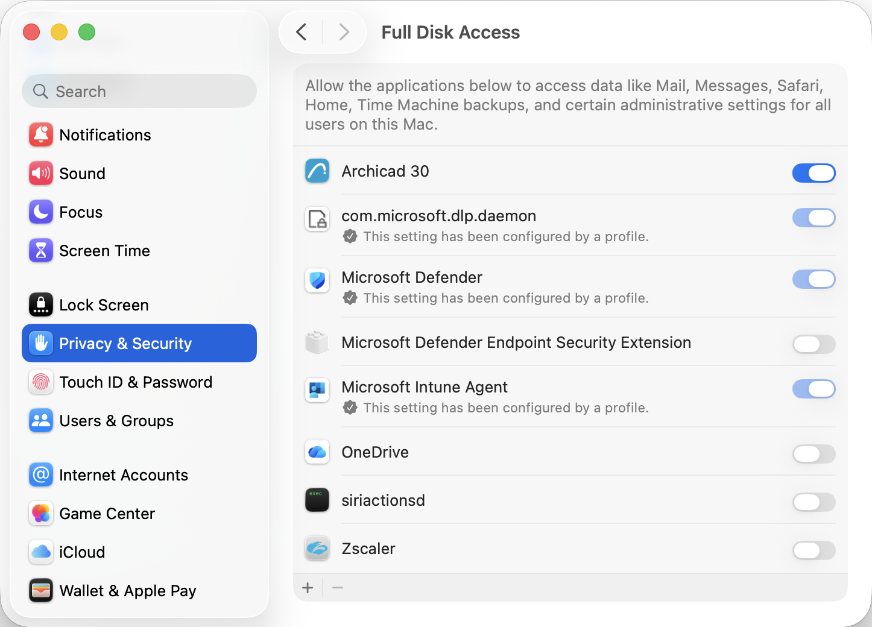This screenshot has height=627, width=872.
Task: Click into the Search field
Action: point(139,91)
